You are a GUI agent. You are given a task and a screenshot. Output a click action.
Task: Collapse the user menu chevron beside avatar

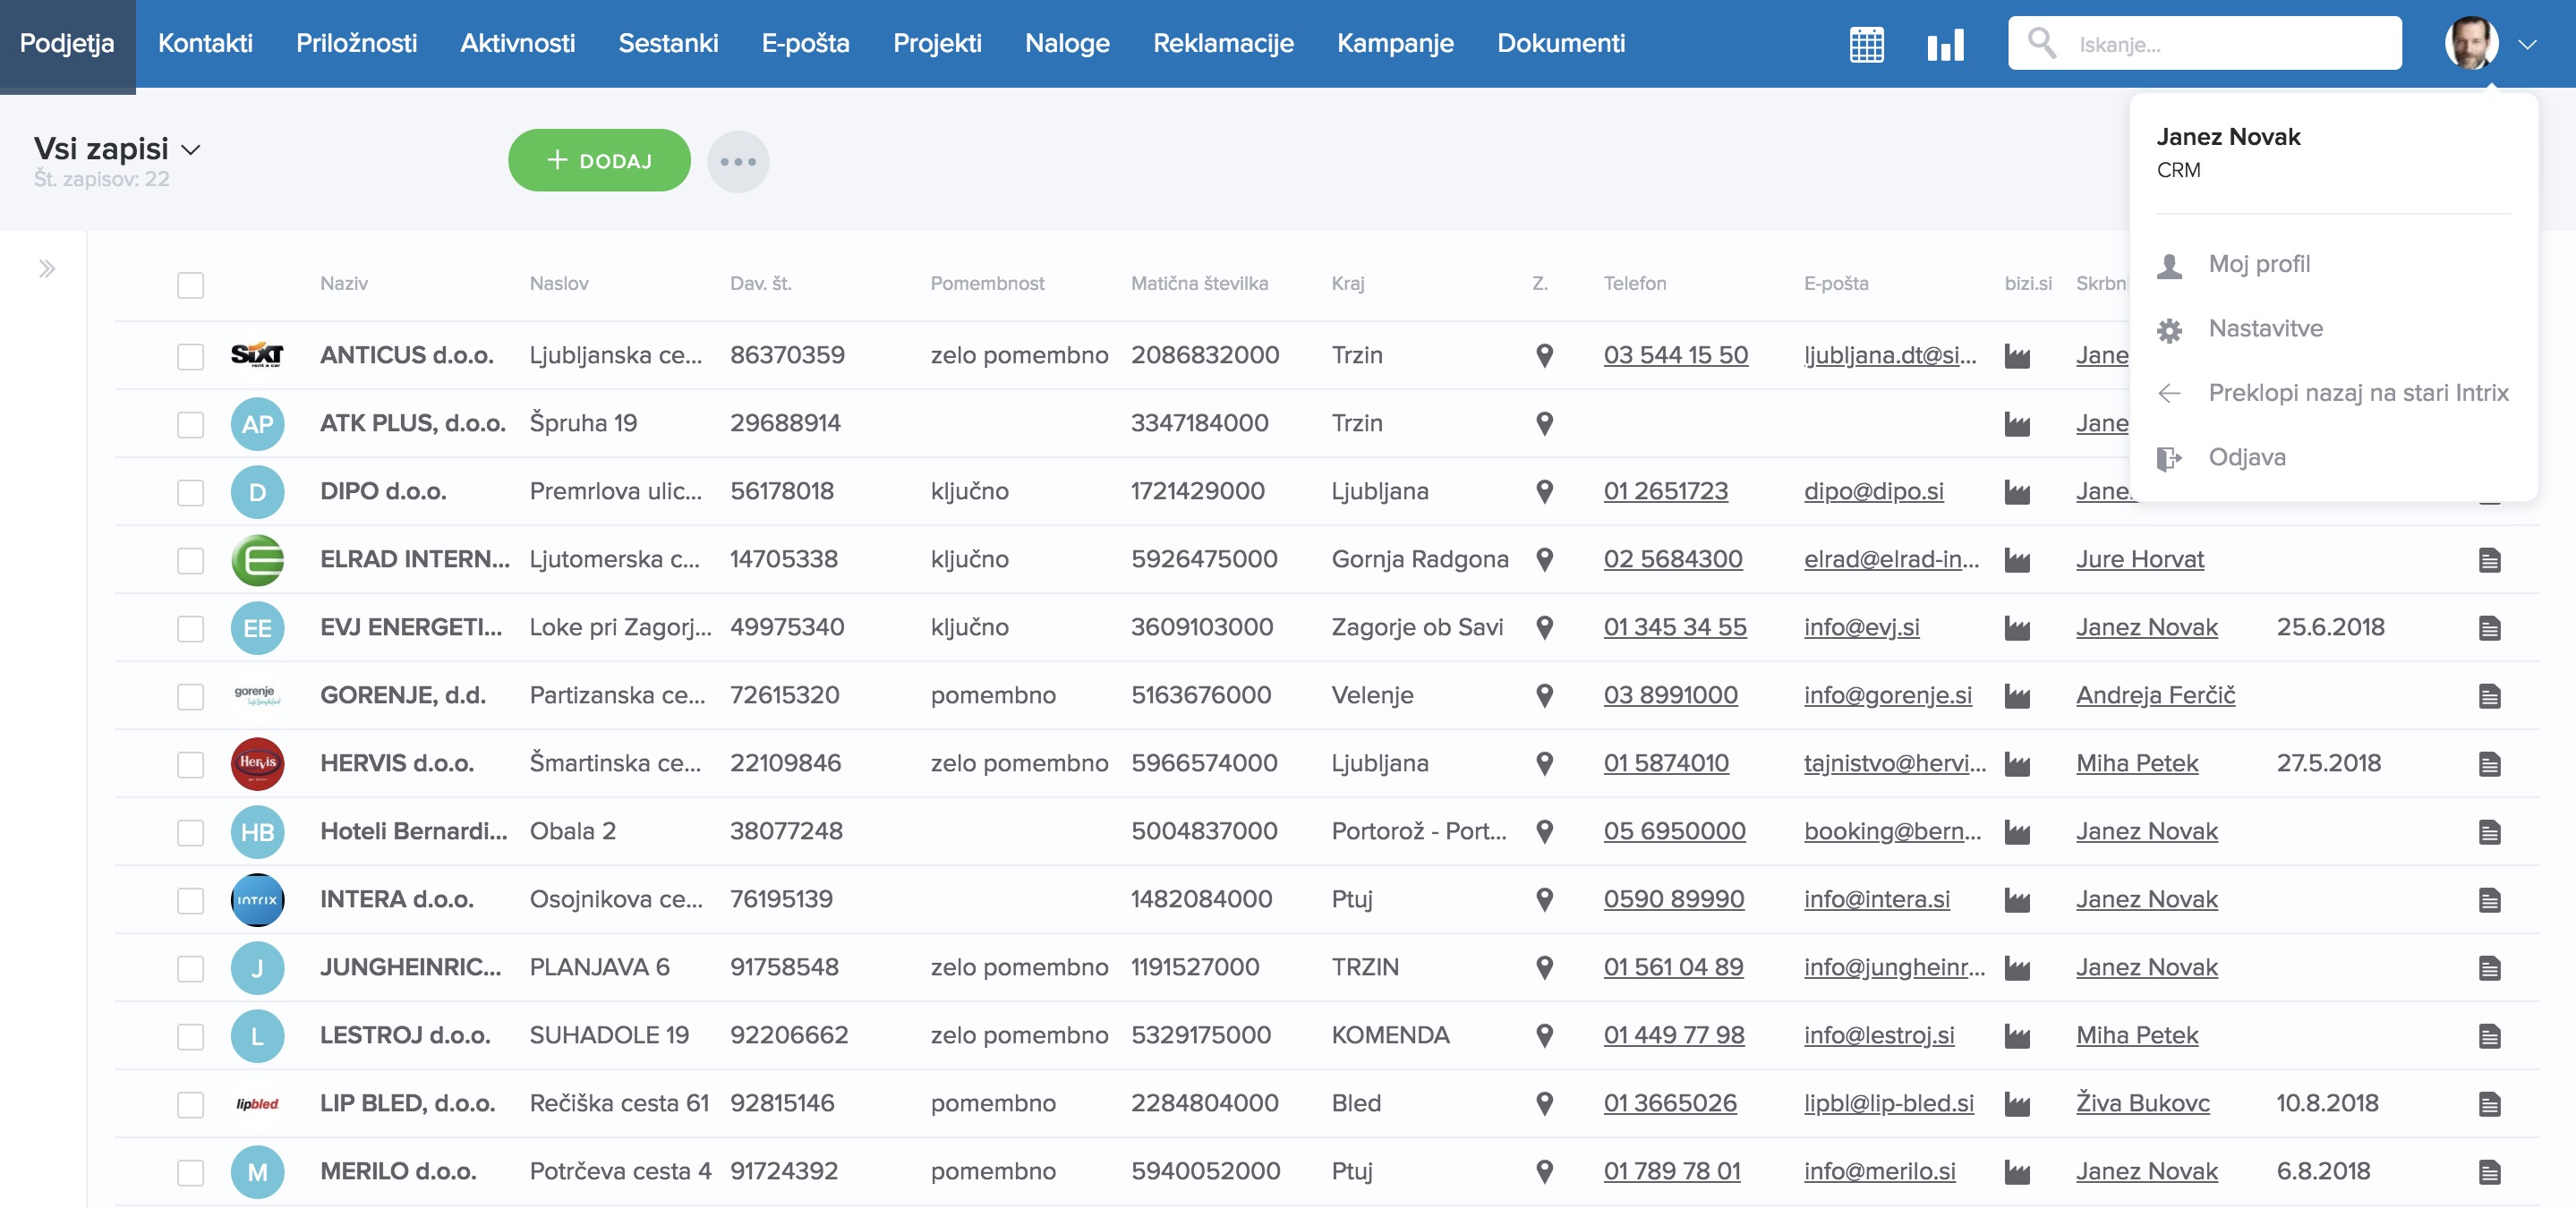click(2527, 44)
